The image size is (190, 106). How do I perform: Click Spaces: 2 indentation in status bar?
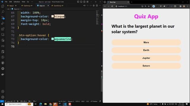tap(71, 101)
